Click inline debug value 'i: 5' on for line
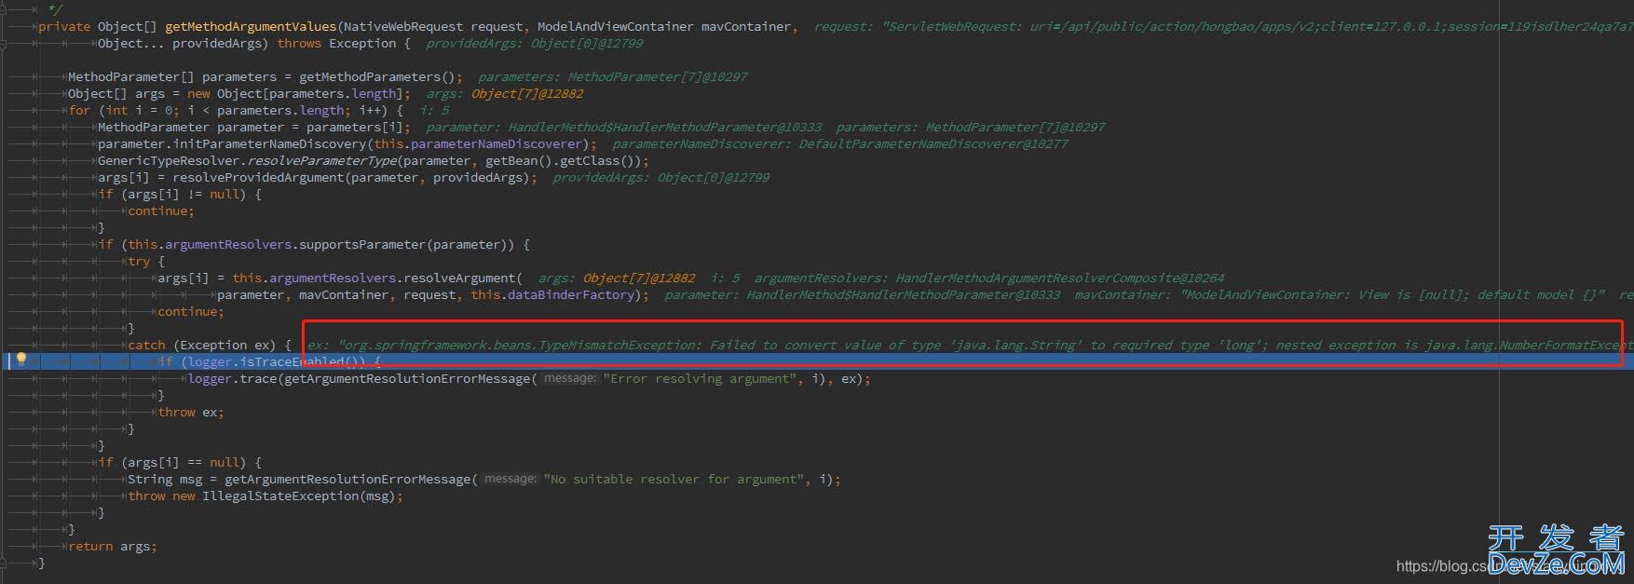Viewport: 1634px width, 584px height. tap(434, 111)
